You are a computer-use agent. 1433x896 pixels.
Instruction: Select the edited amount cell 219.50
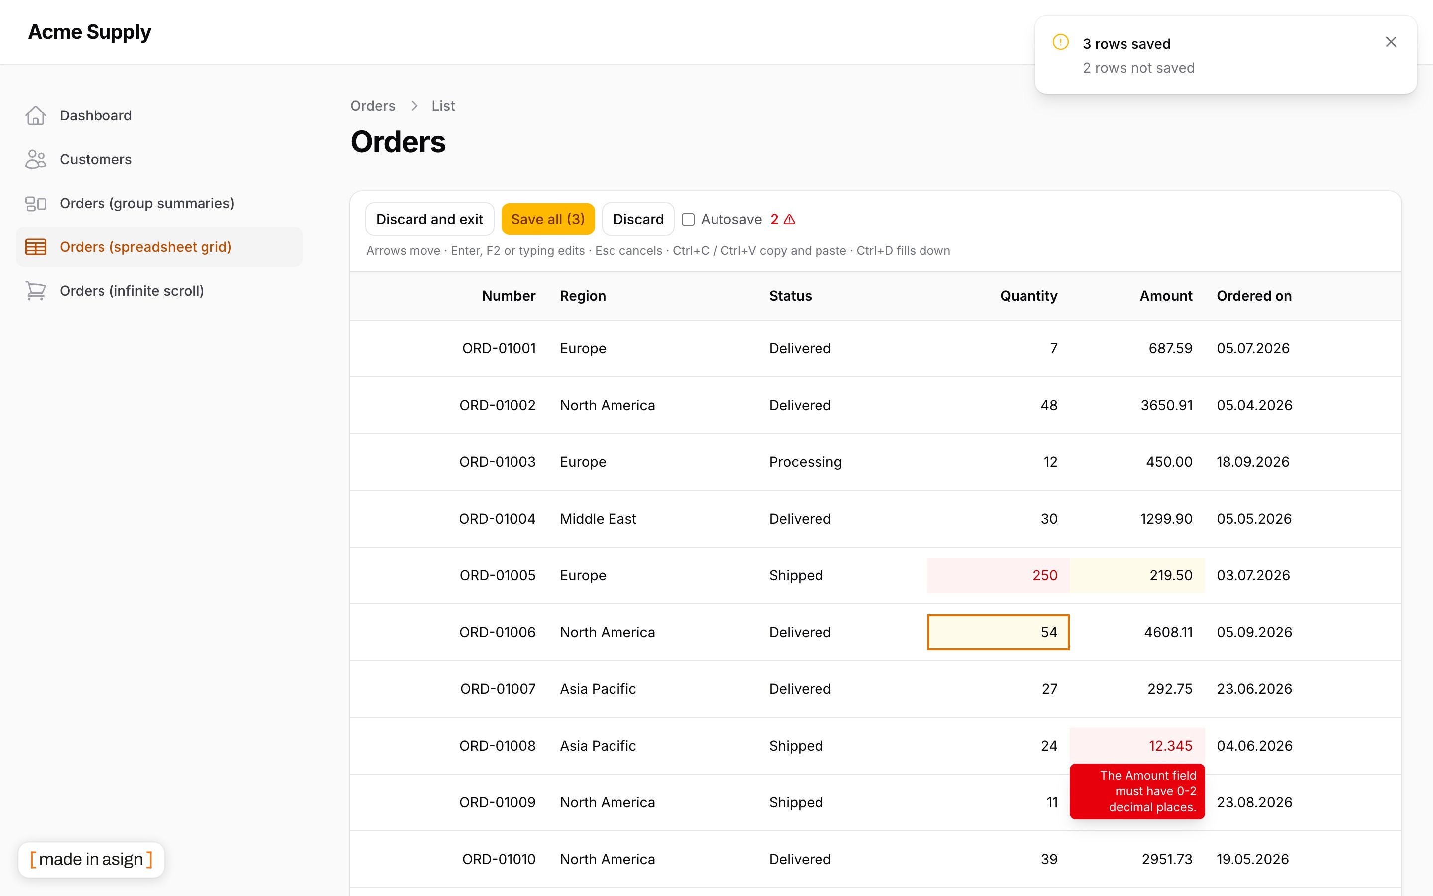click(x=1137, y=575)
